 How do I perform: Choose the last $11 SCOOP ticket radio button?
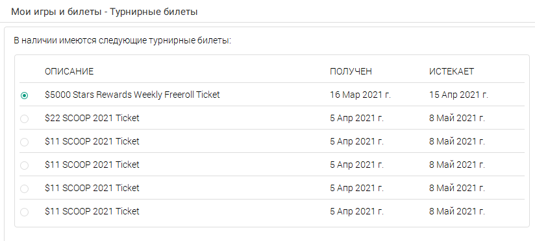(x=24, y=212)
